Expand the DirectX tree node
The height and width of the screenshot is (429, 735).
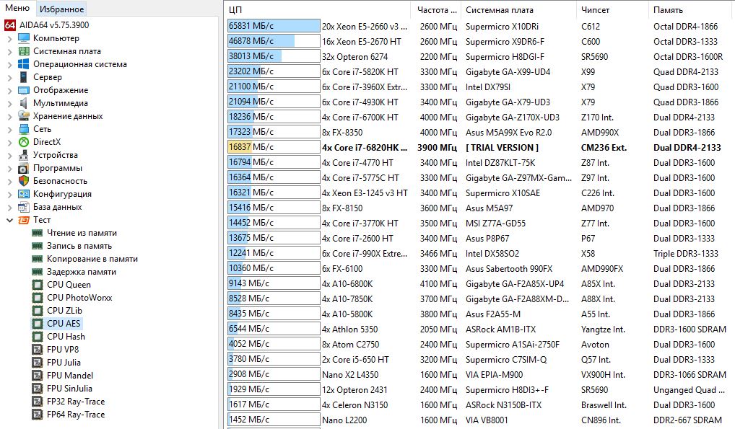pos(10,142)
